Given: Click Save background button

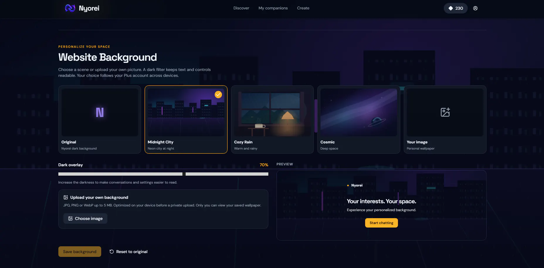Looking at the screenshot, I should point(80,252).
